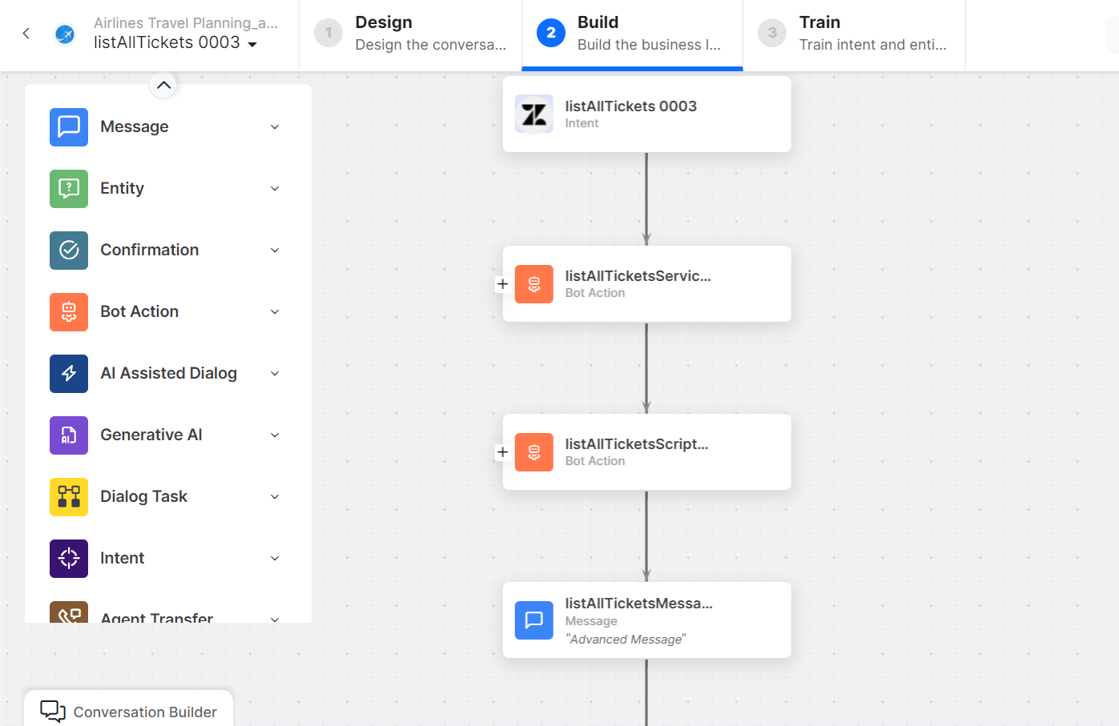Image resolution: width=1119 pixels, height=726 pixels.
Task: Expand the Message node type chevron
Action: 275,127
